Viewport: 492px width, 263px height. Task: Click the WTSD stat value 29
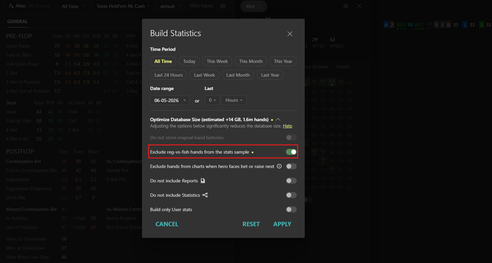pos(315,39)
